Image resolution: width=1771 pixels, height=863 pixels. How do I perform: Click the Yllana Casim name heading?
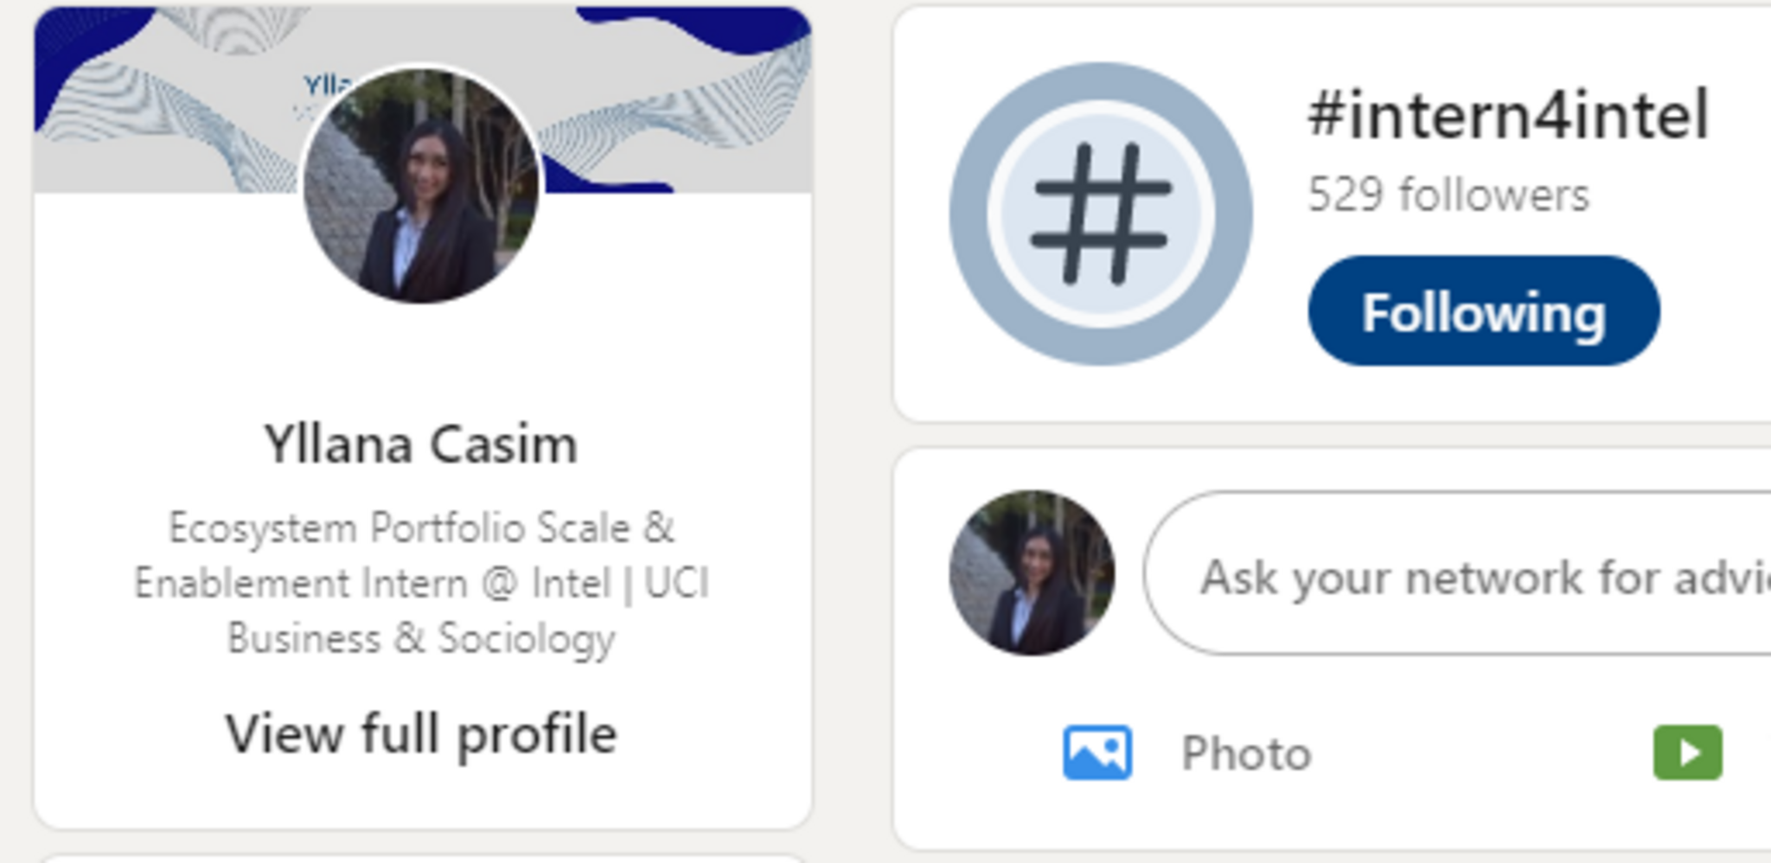(x=421, y=444)
